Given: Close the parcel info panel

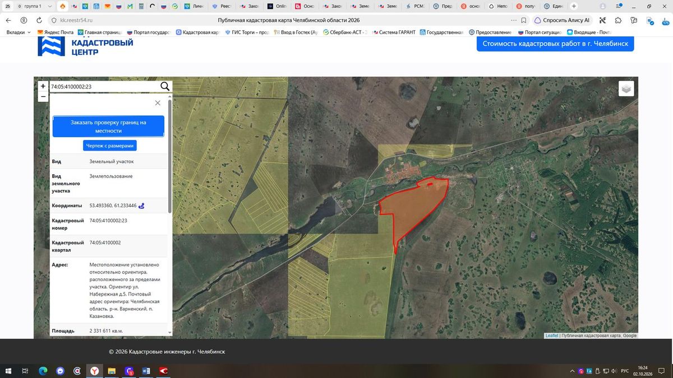Looking at the screenshot, I should [158, 103].
